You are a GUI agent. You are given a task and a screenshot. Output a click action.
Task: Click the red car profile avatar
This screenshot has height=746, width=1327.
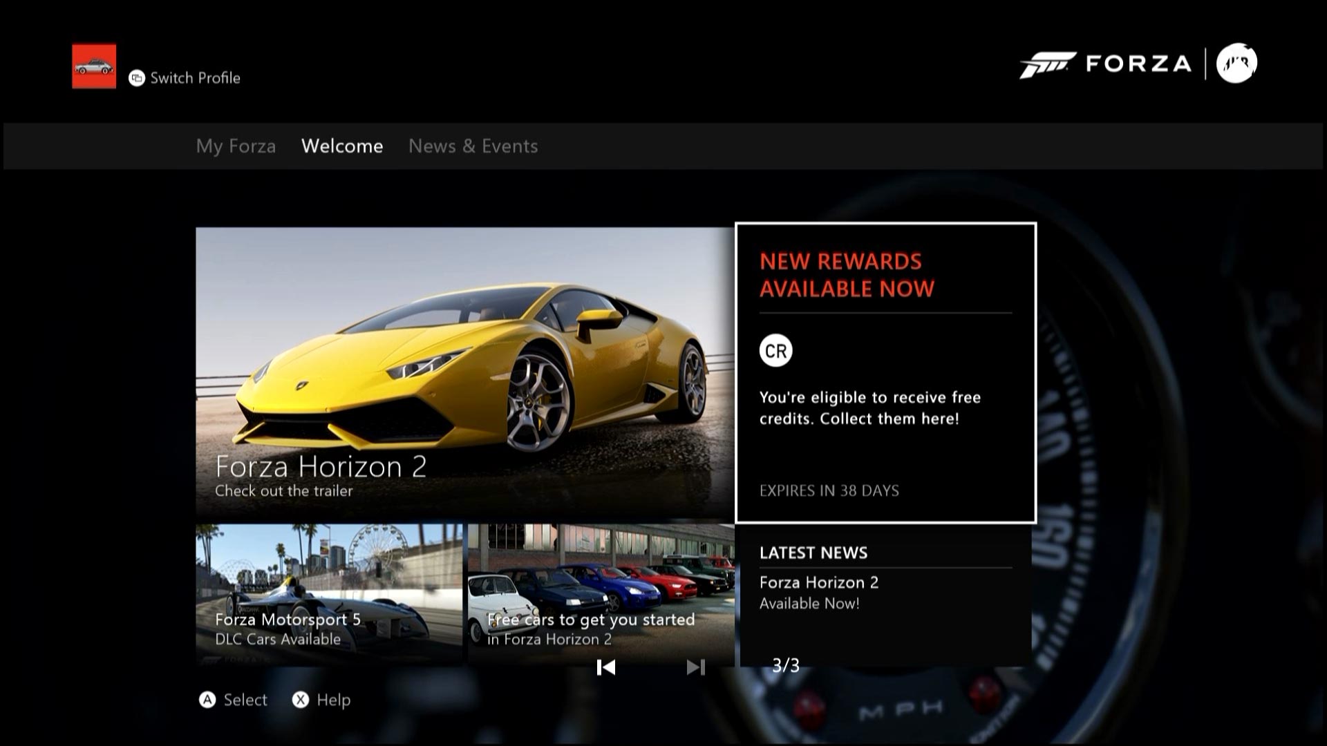[x=94, y=66]
